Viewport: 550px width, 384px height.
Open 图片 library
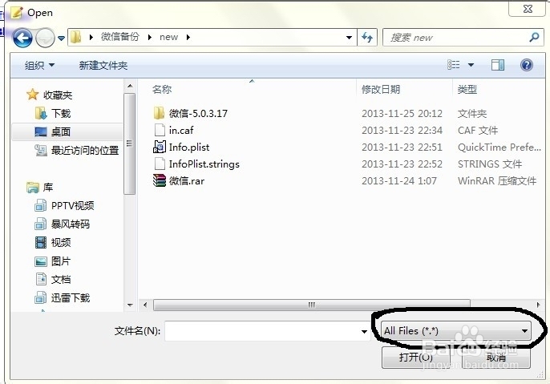point(61,261)
